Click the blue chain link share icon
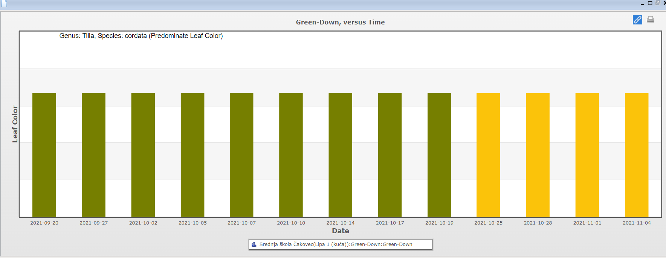The image size is (666, 258). pos(637,20)
